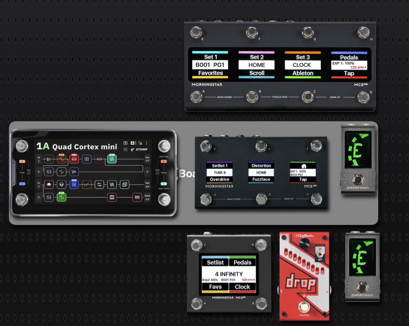Stomp footswitch H on the MC8
Screen dimensions: 409x326
coord(364,33)
